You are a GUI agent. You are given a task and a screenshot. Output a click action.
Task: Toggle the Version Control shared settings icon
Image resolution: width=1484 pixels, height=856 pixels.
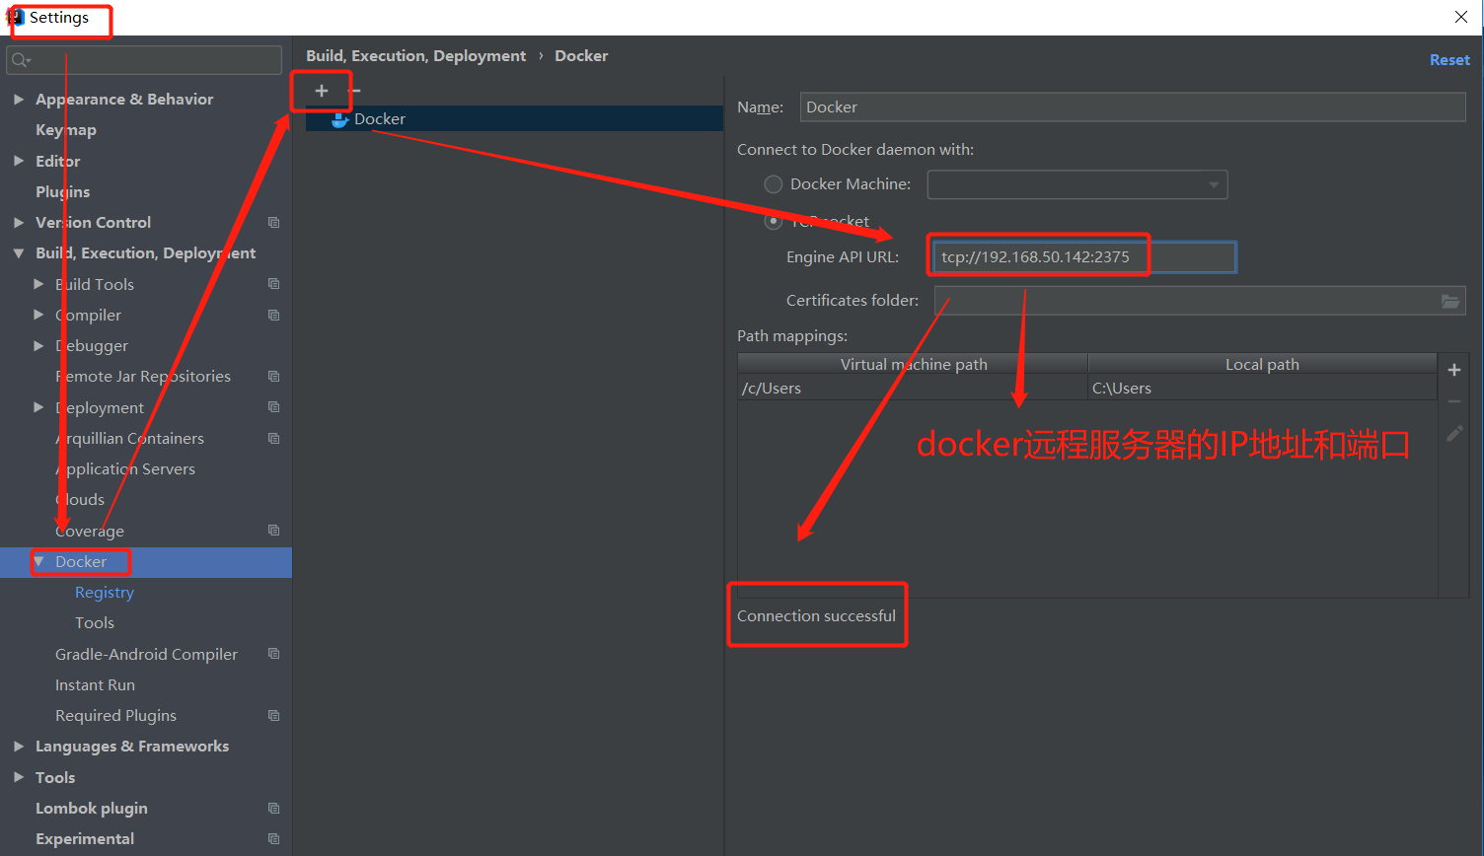273,222
